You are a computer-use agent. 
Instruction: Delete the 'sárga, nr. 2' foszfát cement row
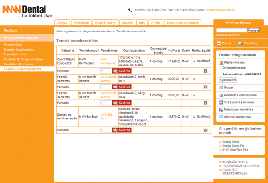[205, 103]
